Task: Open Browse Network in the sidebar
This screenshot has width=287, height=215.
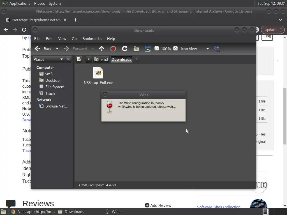Action: (57, 106)
